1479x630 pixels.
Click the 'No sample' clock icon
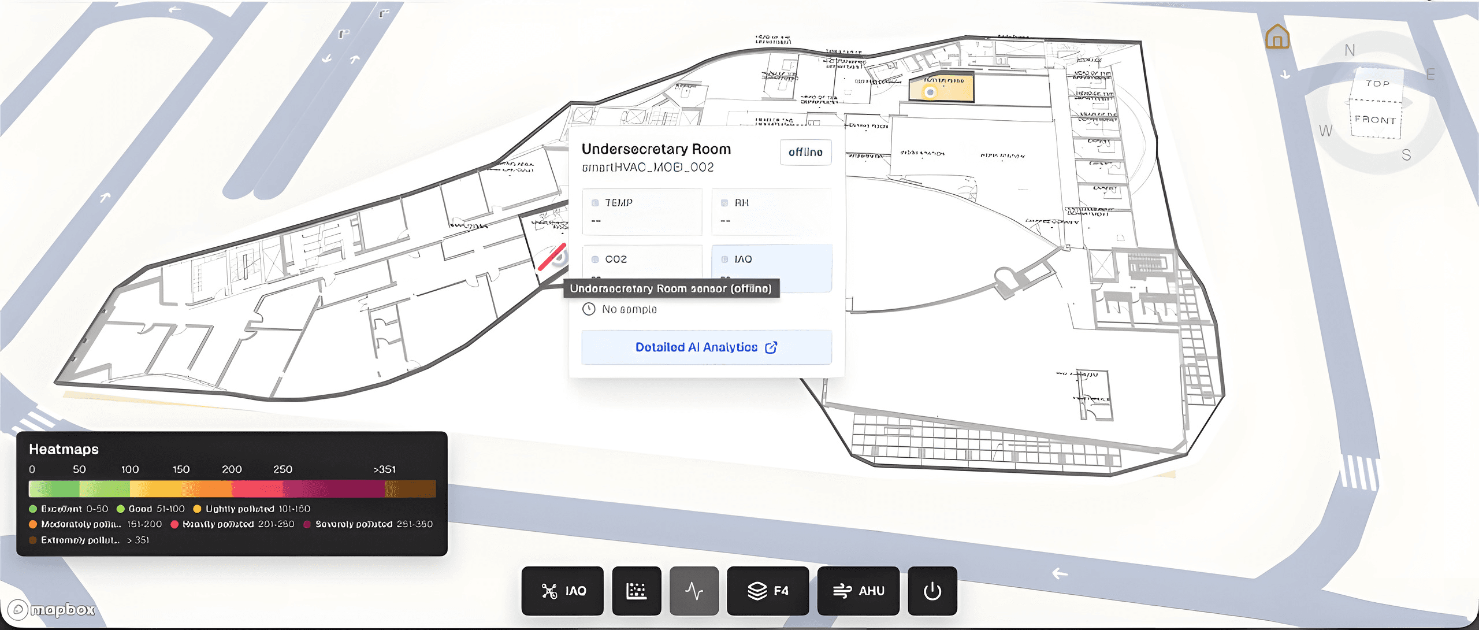589,309
